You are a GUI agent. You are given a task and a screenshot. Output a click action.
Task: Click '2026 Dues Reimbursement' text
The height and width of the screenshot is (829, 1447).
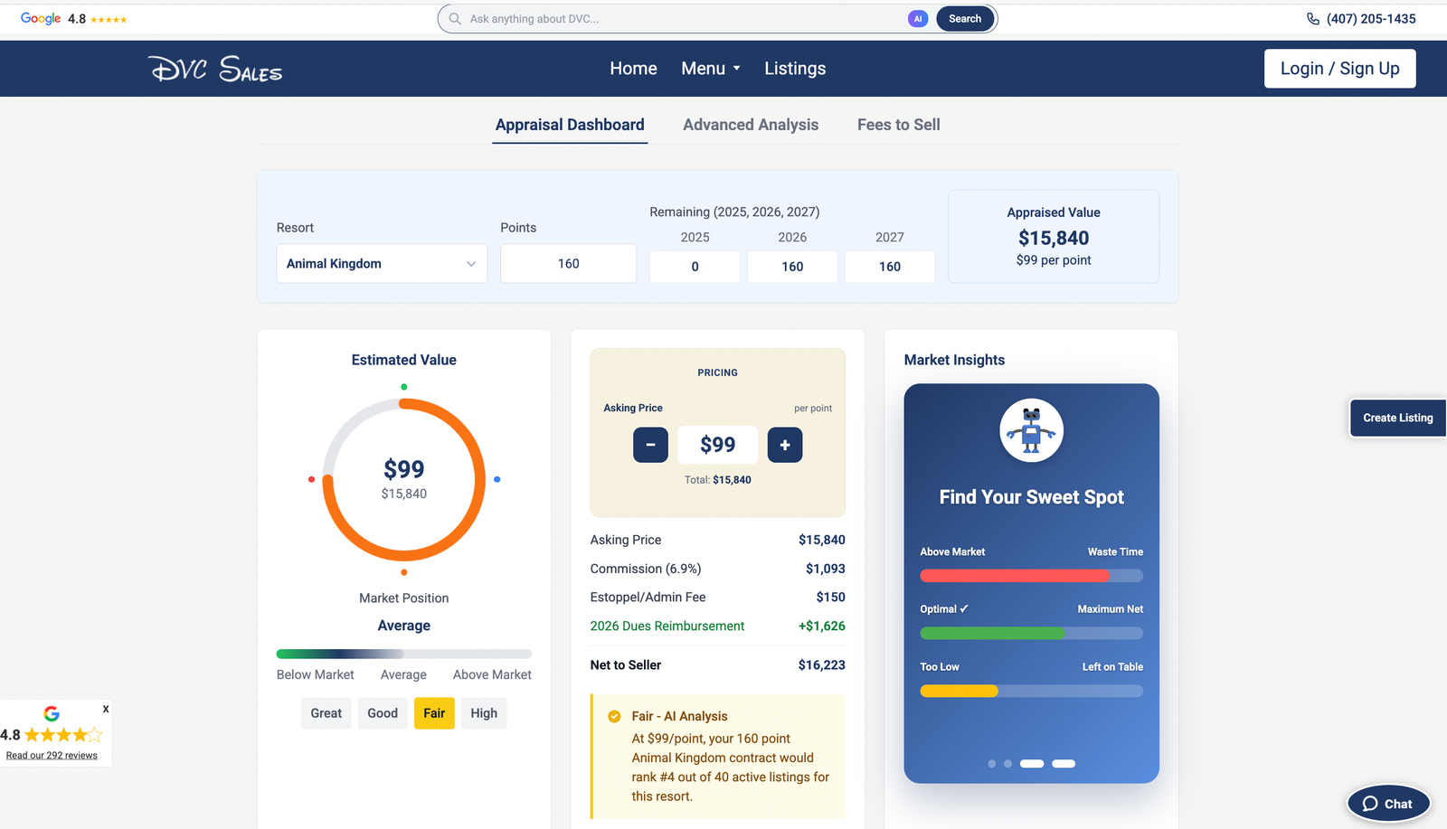pyautogui.click(x=667, y=626)
